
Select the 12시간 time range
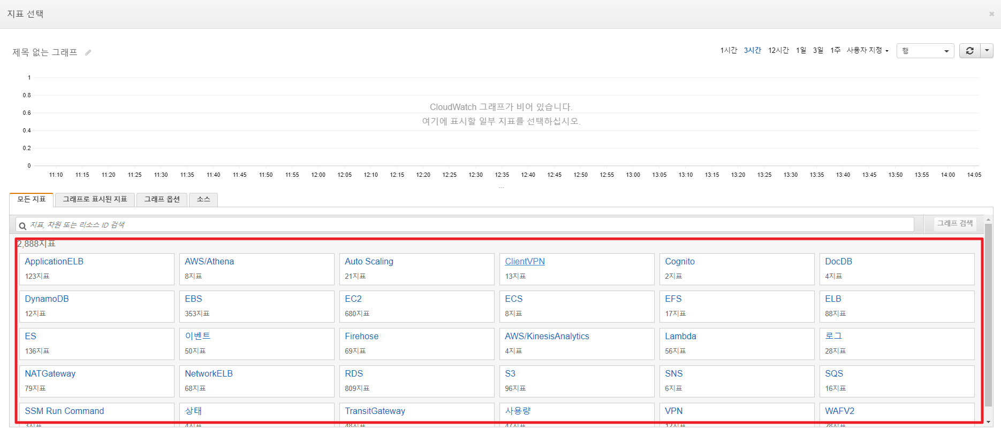click(x=778, y=50)
